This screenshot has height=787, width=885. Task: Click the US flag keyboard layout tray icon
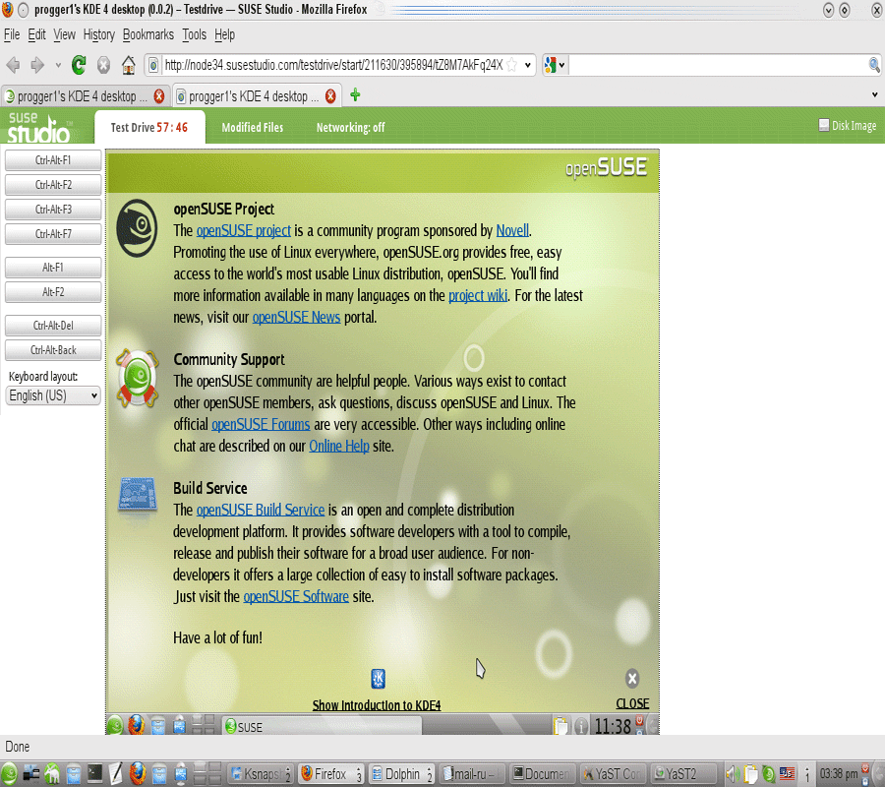tap(787, 773)
